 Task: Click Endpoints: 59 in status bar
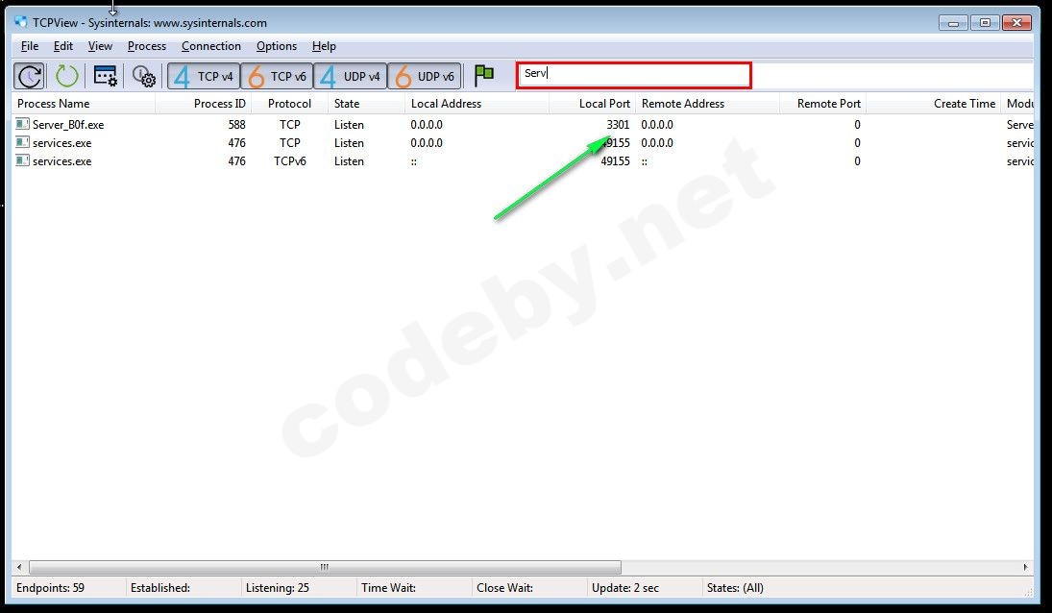pos(50,587)
